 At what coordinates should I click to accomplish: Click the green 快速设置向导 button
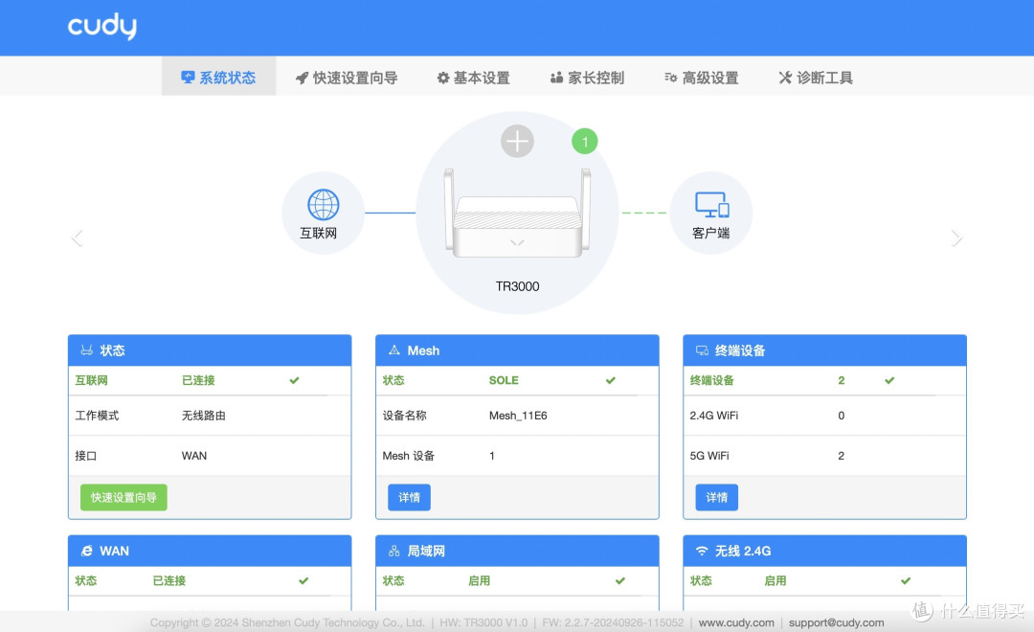[x=124, y=497]
